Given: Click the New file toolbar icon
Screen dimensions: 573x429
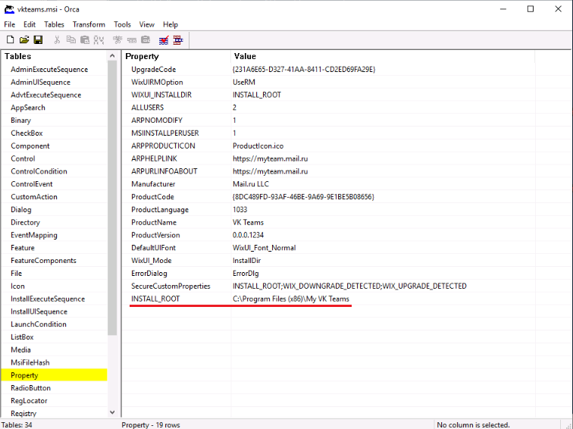Looking at the screenshot, I should pos(11,39).
